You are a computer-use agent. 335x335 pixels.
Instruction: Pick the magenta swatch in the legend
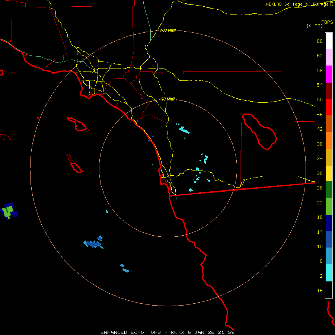click(329, 74)
